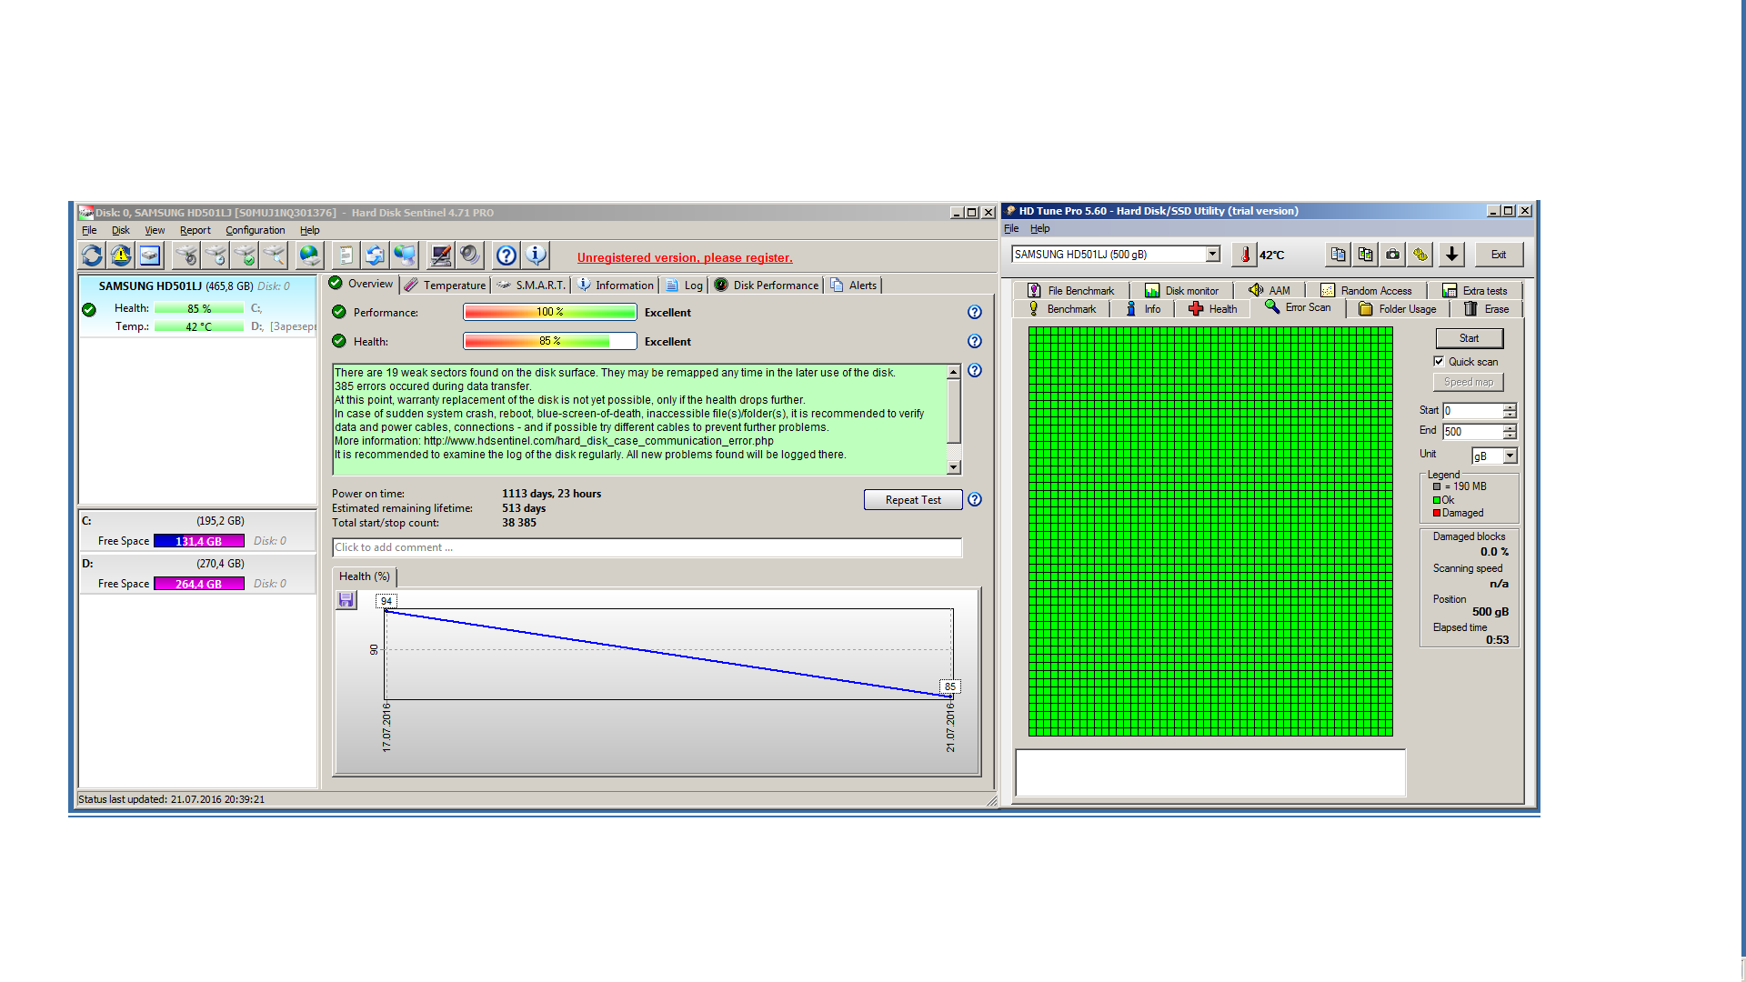The width and height of the screenshot is (1746, 982).
Task: Switch to the Benchmark tab in HD Tune
Action: (1062, 309)
